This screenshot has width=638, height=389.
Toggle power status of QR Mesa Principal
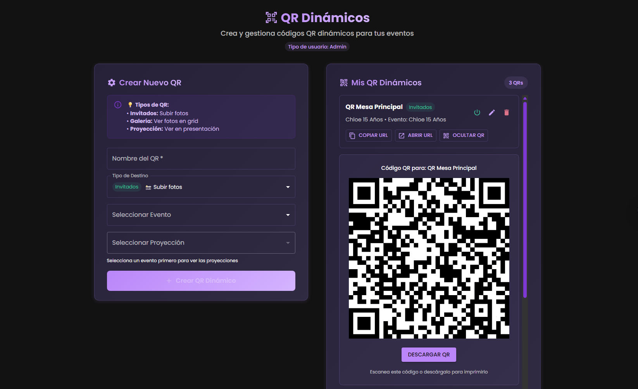point(477,112)
